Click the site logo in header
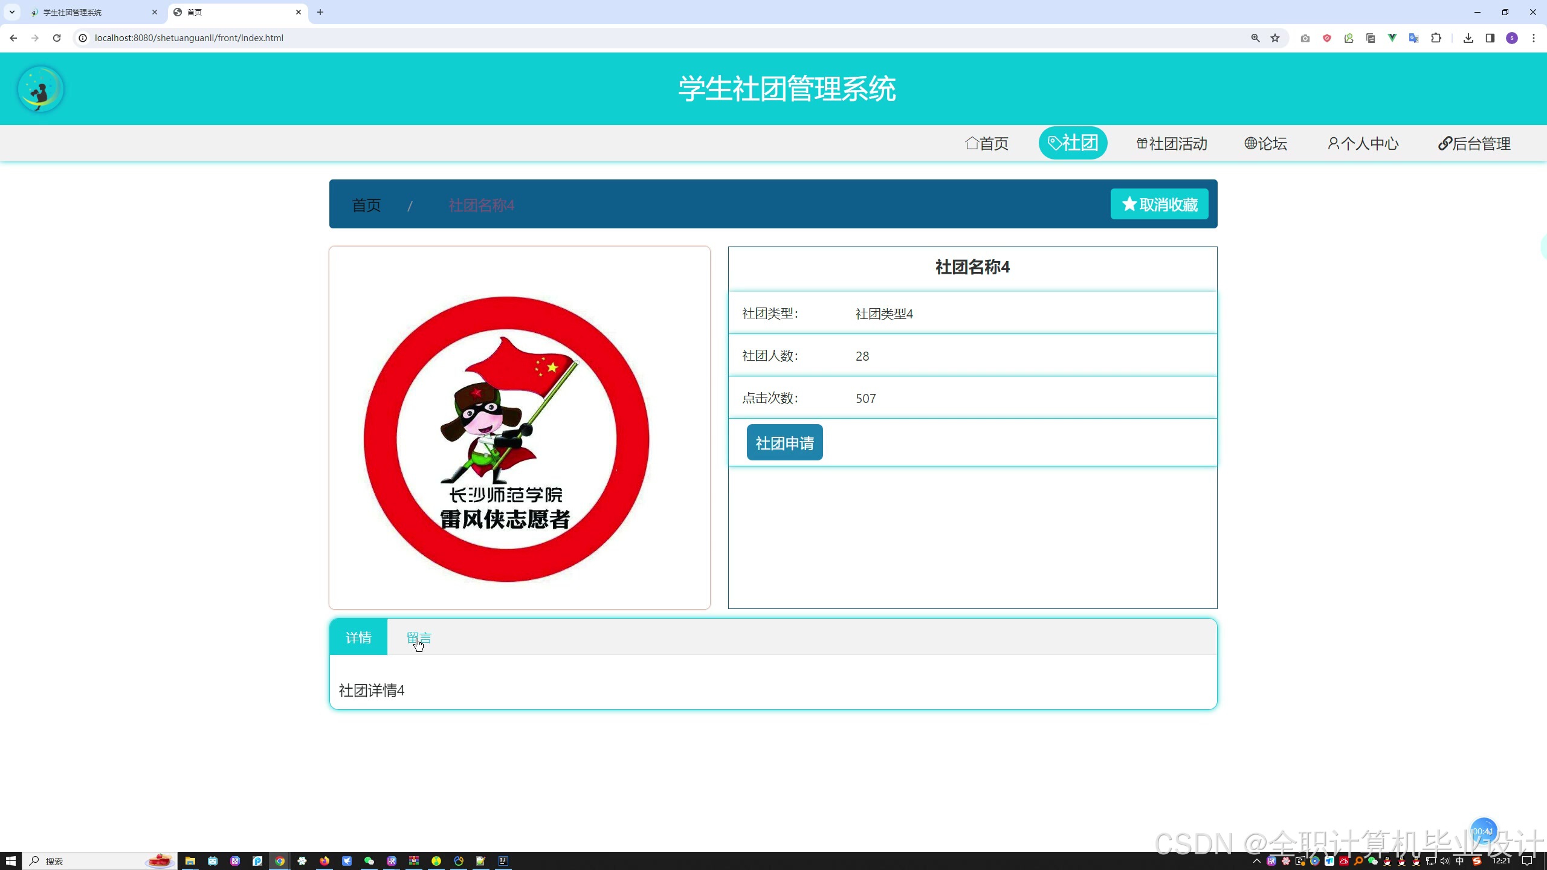The image size is (1547, 870). (x=40, y=89)
